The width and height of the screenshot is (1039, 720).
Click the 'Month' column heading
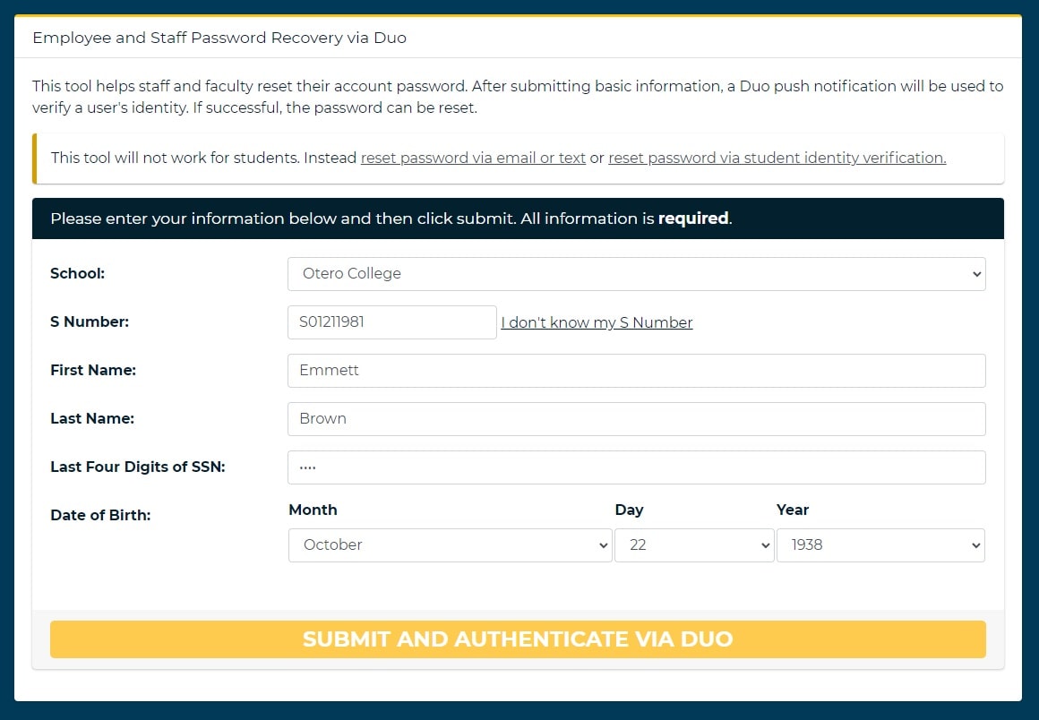313,510
